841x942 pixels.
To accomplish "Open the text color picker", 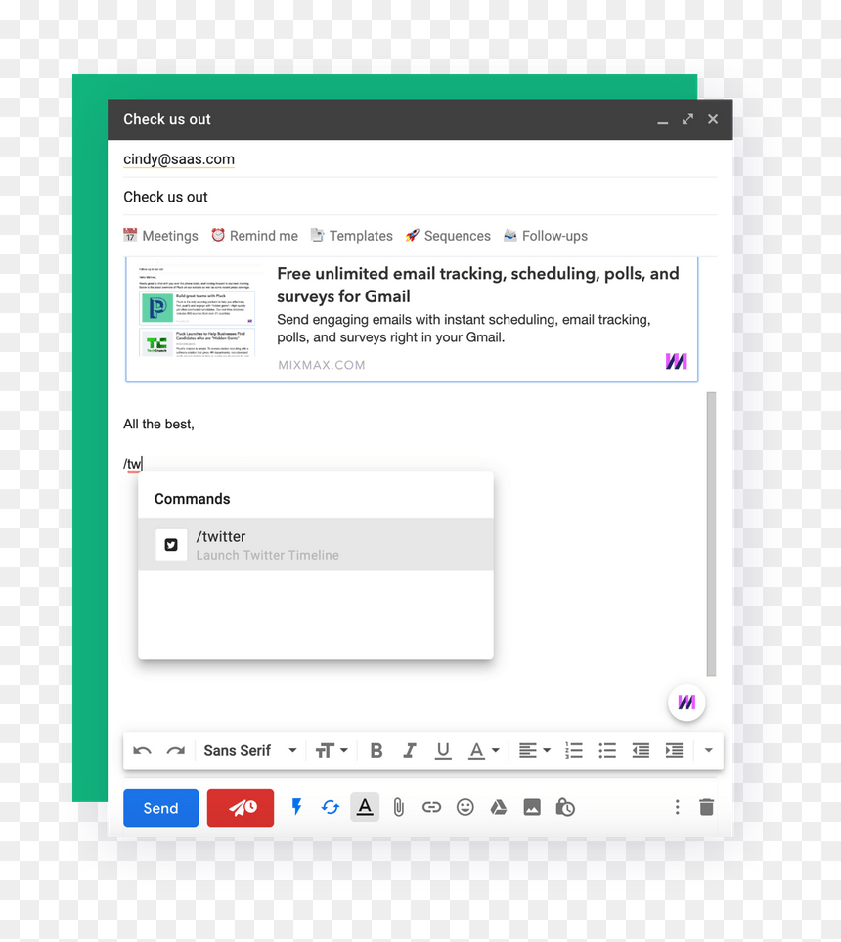I will pyautogui.click(x=483, y=751).
